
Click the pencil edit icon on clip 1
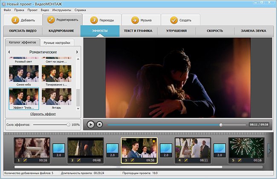[x=25, y=160]
